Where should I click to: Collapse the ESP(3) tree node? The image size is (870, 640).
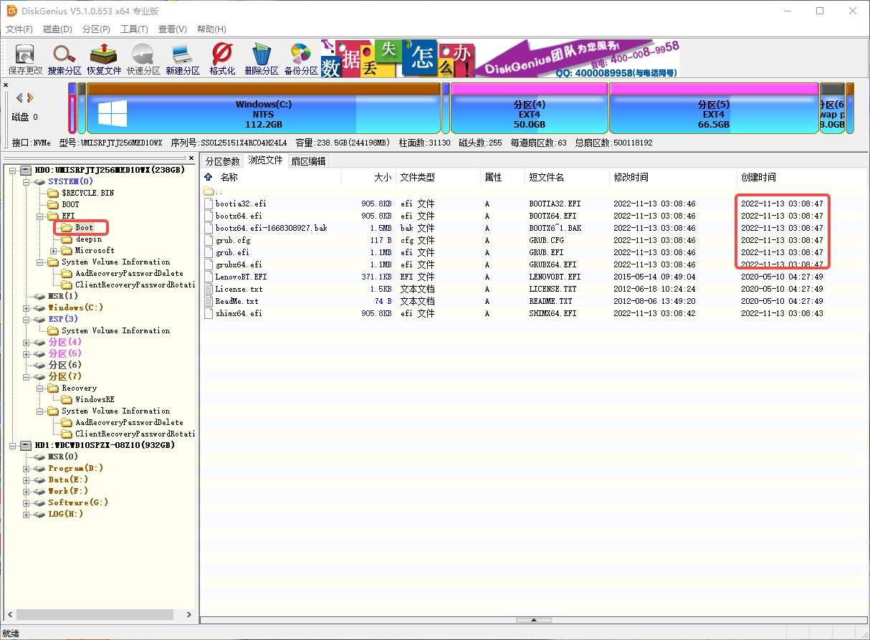[x=27, y=320]
